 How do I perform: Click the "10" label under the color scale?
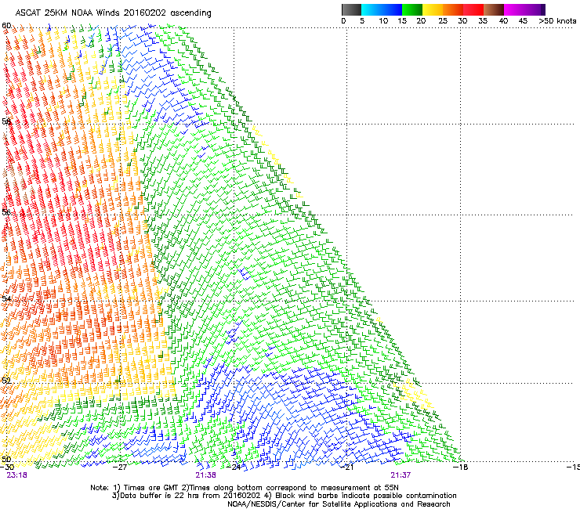pyautogui.click(x=383, y=21)
